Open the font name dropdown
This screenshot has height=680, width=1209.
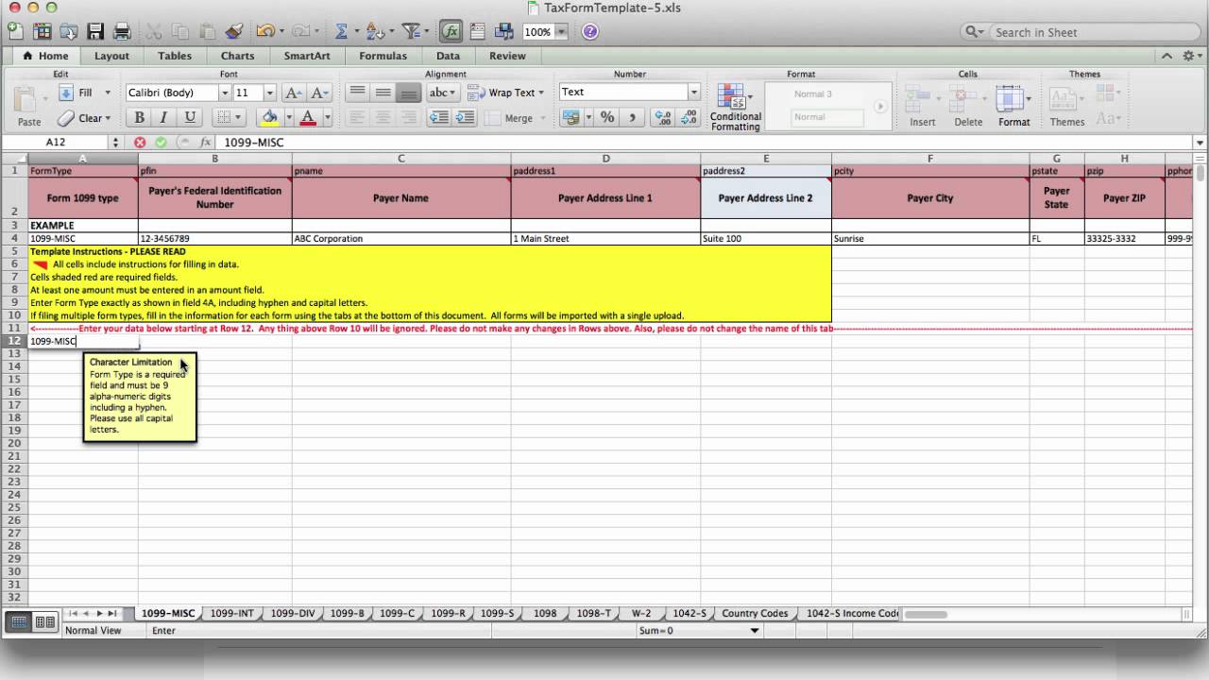click(x=225, y=93)
